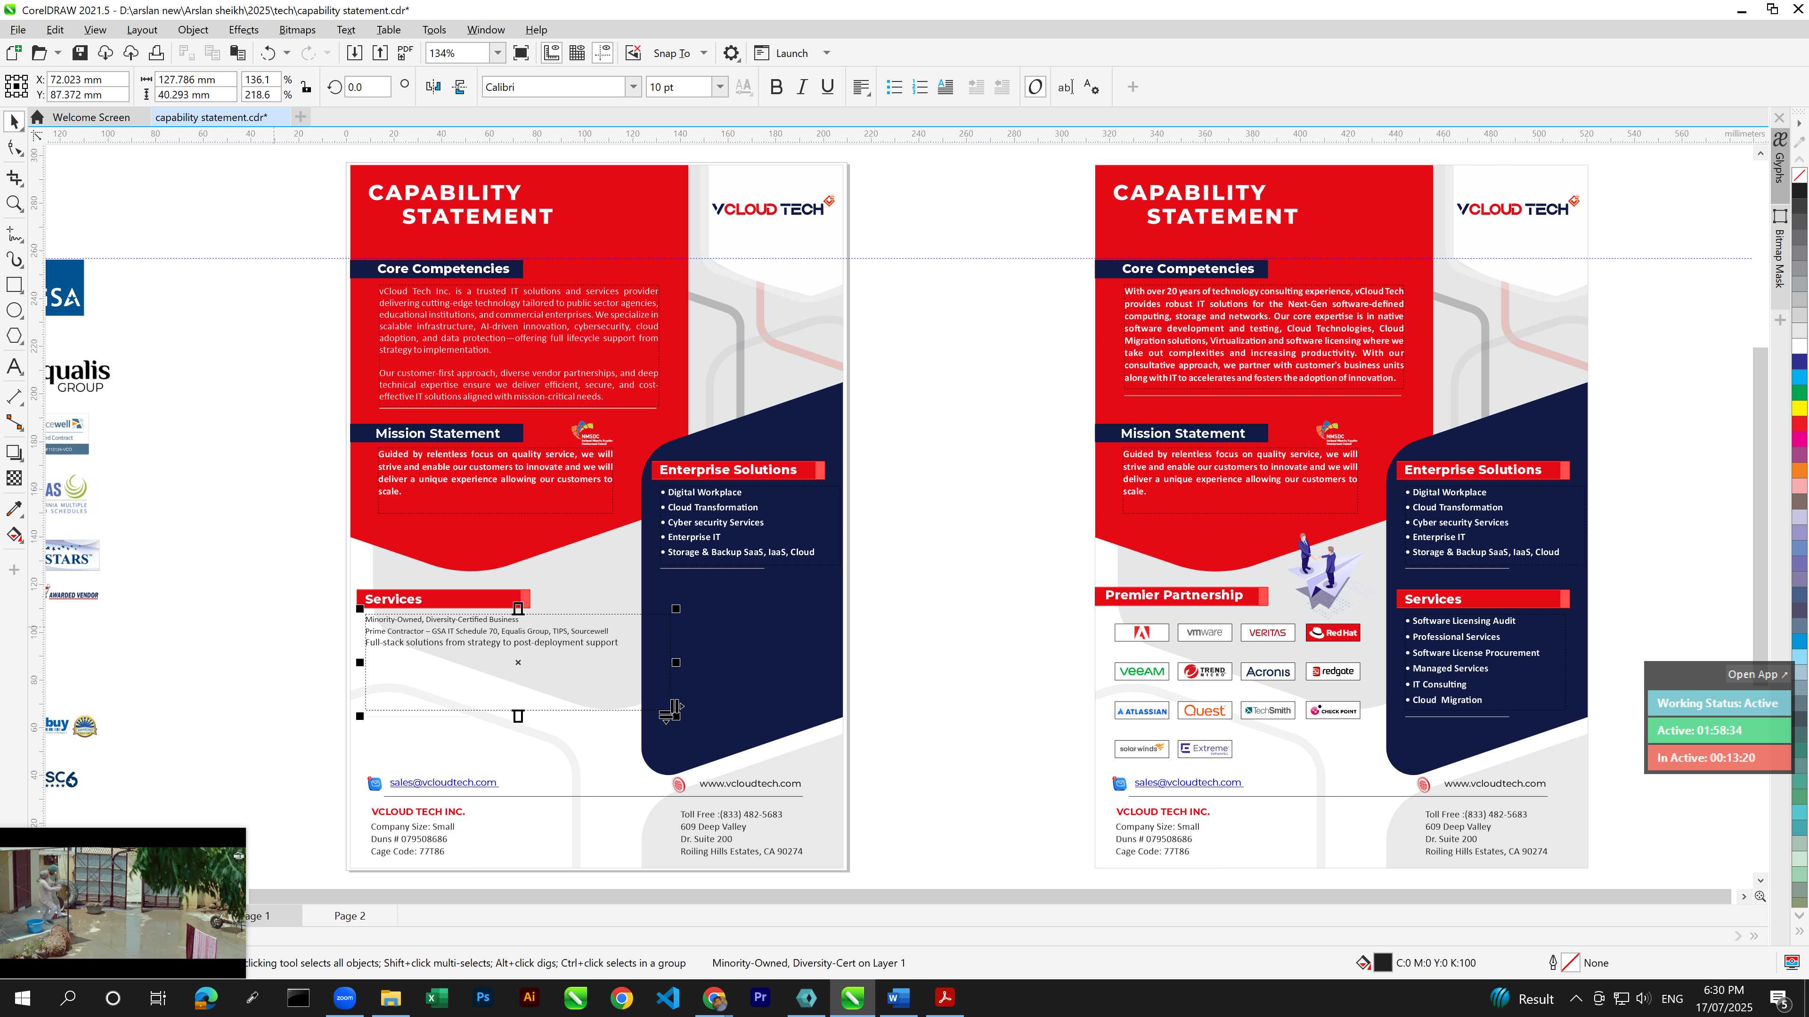This screenshot has width=1809, height=1017.
Task: Open the Effects menu
Action: tap(244, 30)
